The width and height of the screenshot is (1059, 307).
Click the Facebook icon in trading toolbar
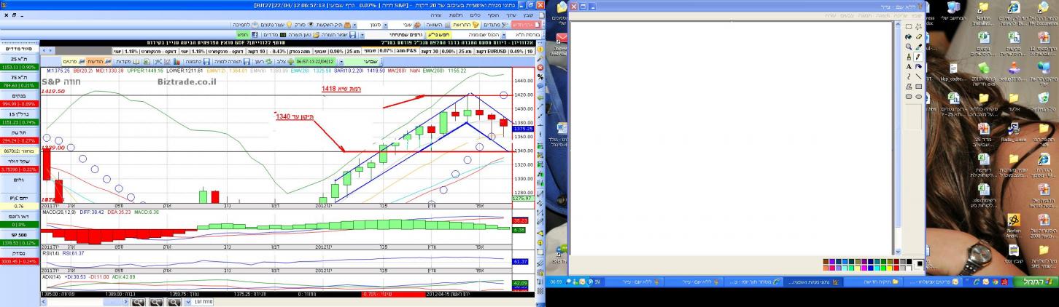[x=255, y=35]
